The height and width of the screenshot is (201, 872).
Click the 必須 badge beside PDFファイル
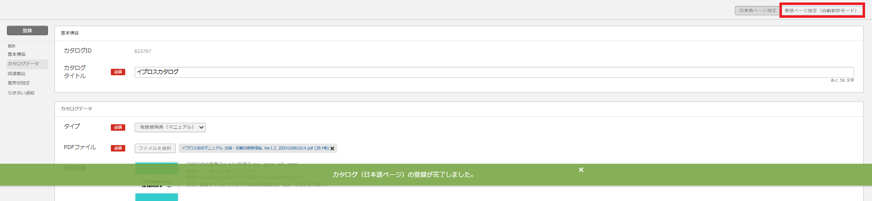pyautogui.click(x=118, y=149)
